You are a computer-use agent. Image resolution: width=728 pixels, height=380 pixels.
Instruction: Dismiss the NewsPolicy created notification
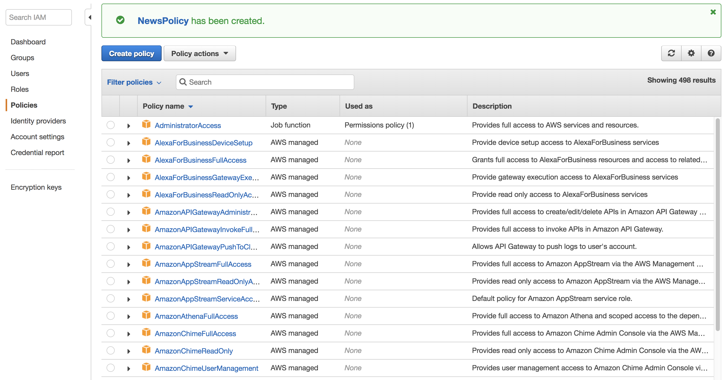click(x=713, y=12)
